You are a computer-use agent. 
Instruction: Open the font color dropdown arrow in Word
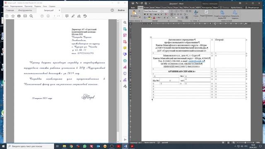click(157, 17)
